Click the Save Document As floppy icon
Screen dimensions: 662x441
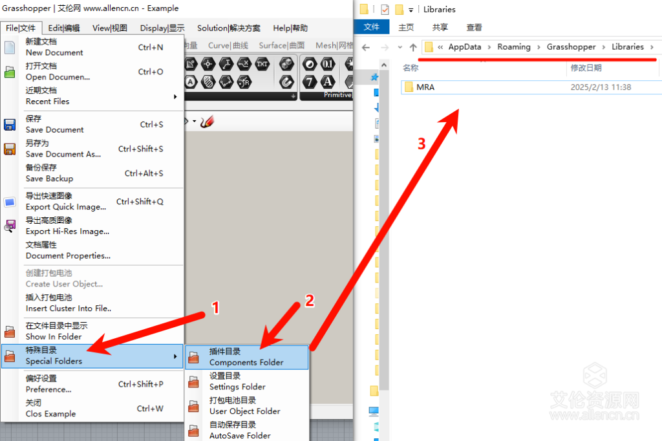(x=10, y=149)
